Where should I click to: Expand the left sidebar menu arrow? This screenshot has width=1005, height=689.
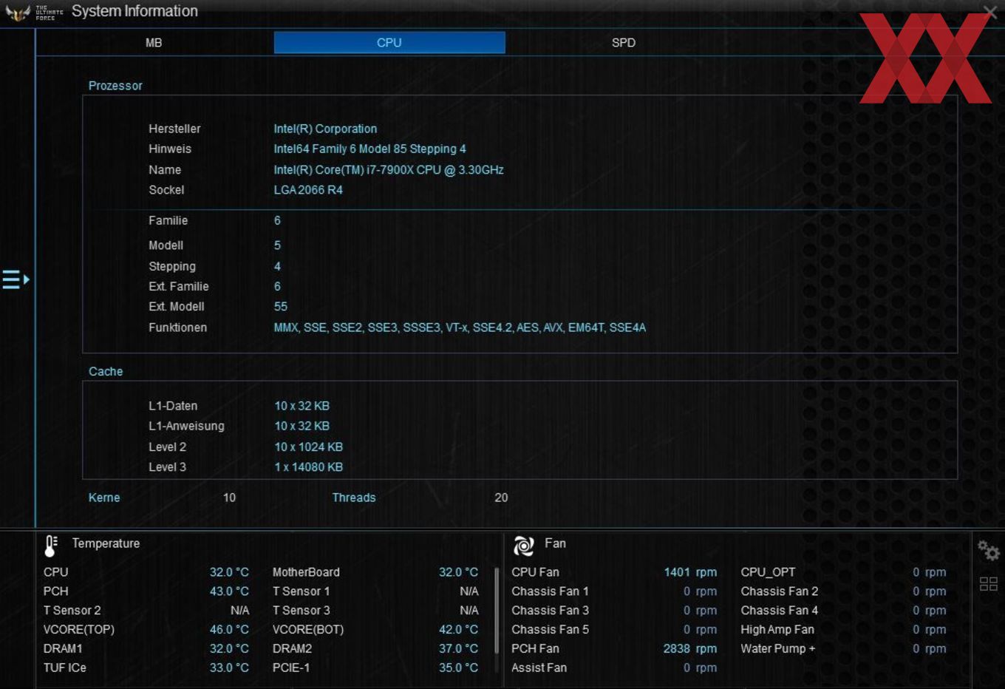(16, 279)
